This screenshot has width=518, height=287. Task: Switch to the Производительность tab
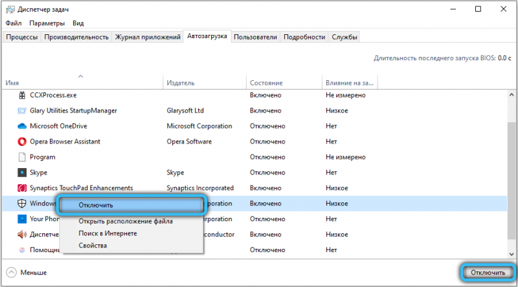pos(76,37)
